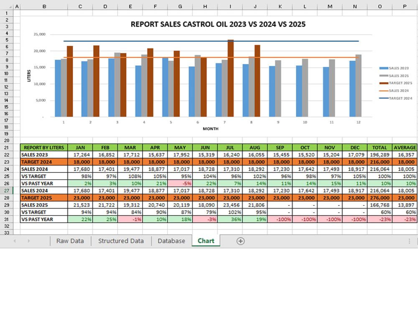Click REPORT BY LITERS header cell
This screenshot has height=313, width=418.
[x=44, y=147]
